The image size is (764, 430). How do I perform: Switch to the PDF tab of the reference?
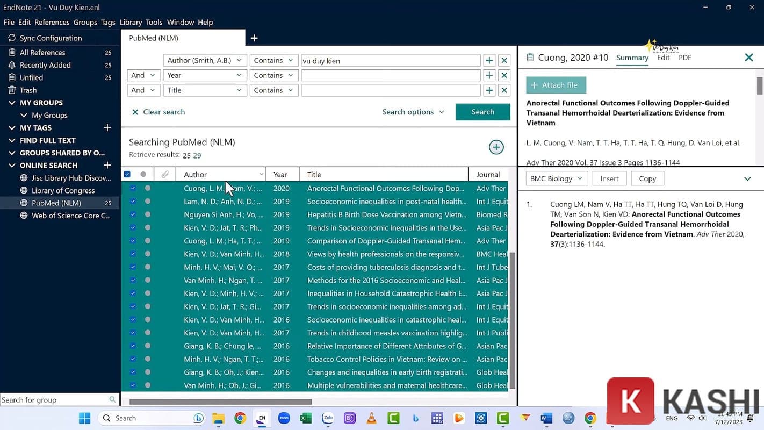pos(684,57)
